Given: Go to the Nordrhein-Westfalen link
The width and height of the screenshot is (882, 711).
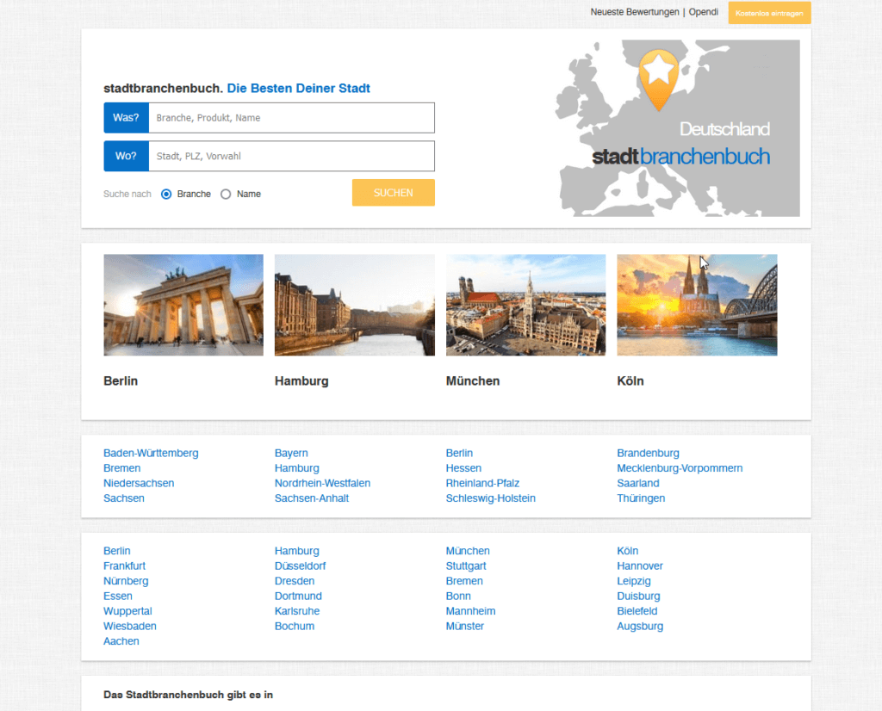Looking at the screenshot, I should coord(322,484).
